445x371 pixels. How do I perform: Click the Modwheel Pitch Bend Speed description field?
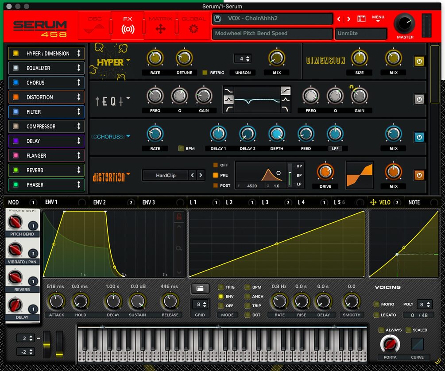coord(272,34)
